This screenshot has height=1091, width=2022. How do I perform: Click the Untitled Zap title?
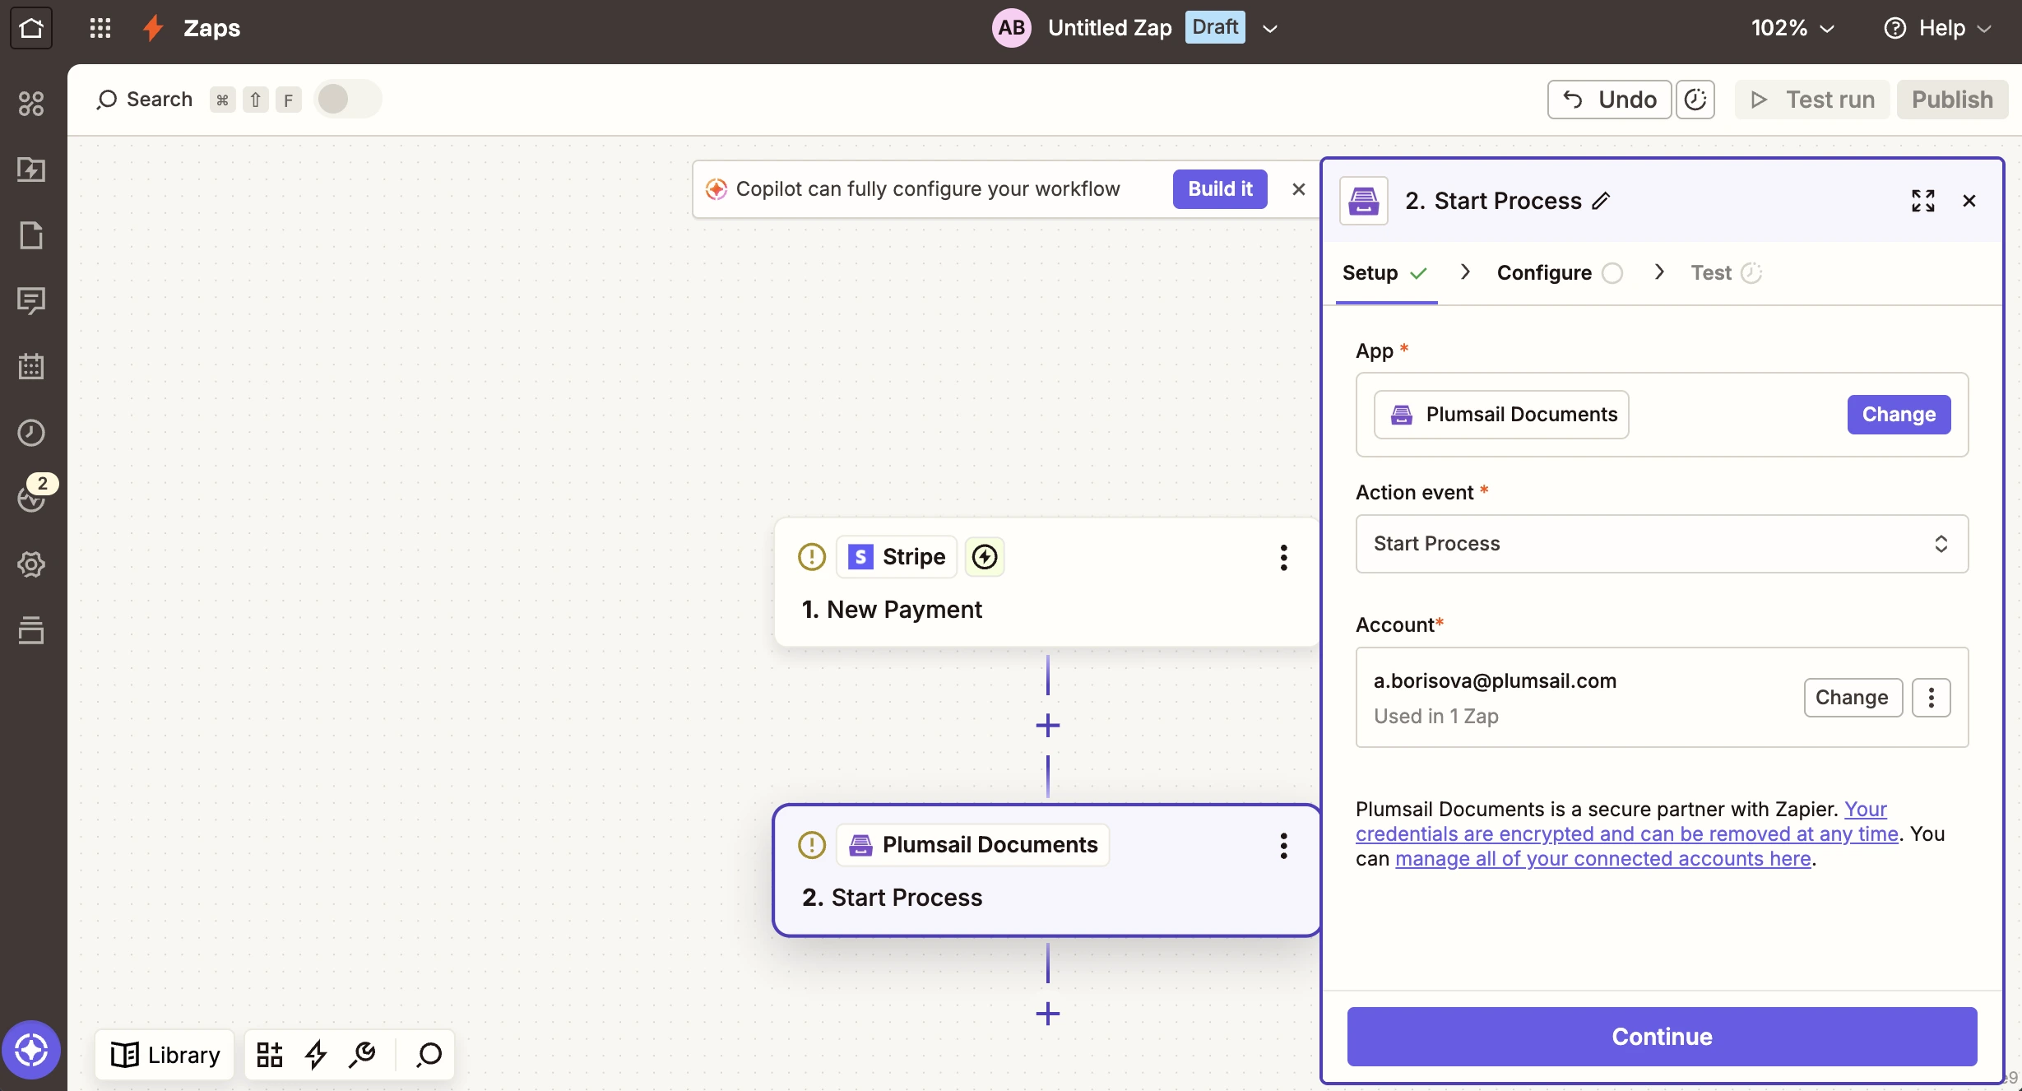tap(1110, 28)
